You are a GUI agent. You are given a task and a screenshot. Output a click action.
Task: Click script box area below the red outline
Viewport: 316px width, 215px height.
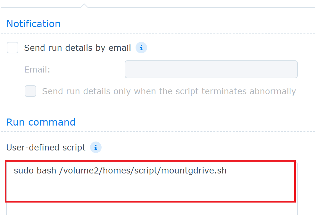click(x=152, y=209)
